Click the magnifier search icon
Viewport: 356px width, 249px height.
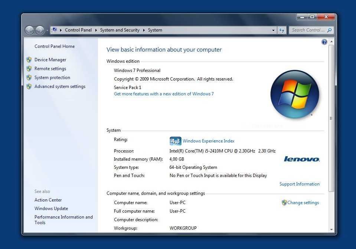coord(329,30)
